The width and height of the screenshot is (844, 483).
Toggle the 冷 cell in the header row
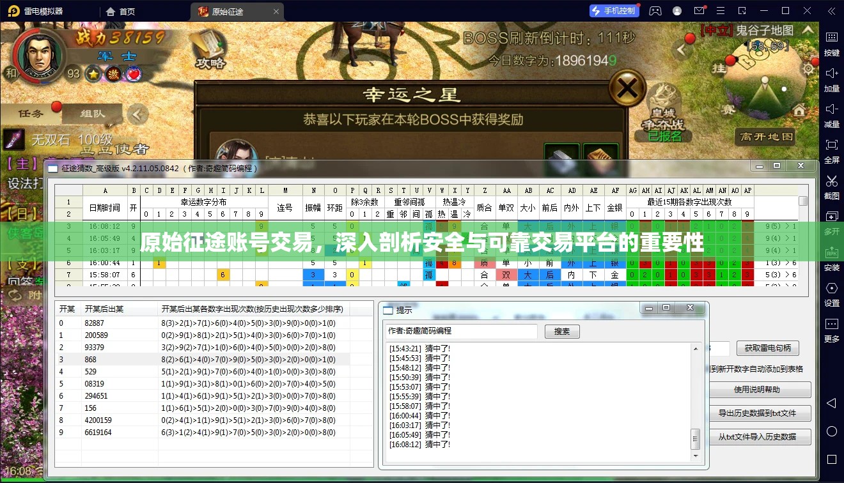coord(467,213)
